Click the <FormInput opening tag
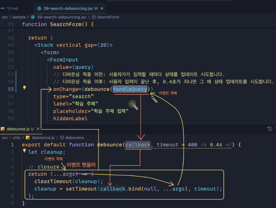This screenshot has width=276, height=208. pyautogui.click(x=62, y=60)
